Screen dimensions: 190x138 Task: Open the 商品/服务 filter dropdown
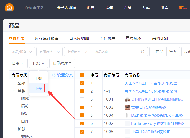point(22,52)
